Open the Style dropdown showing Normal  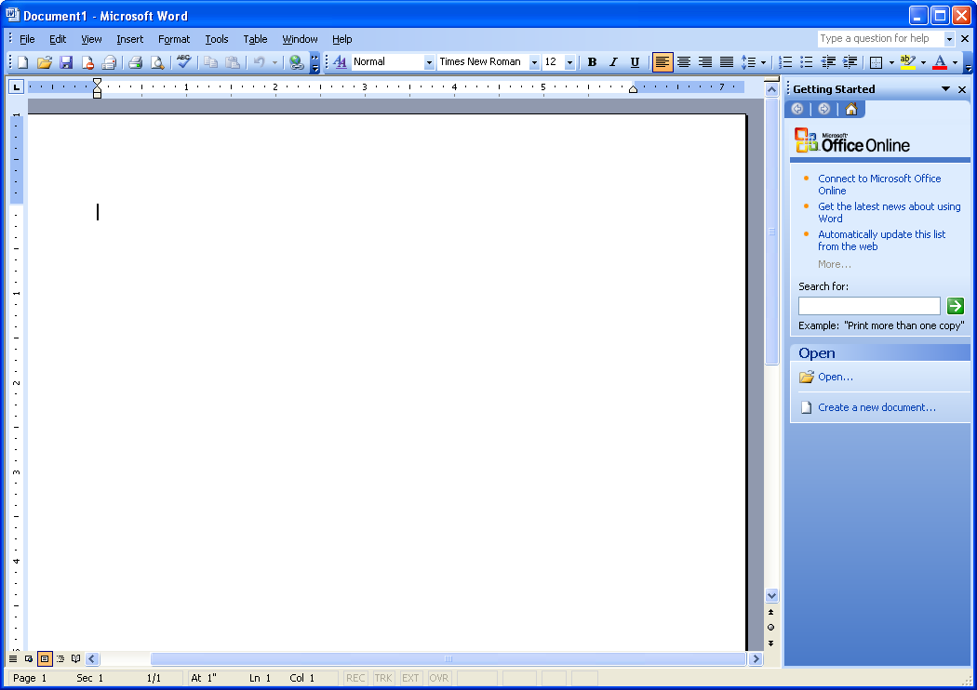point(429,62)
